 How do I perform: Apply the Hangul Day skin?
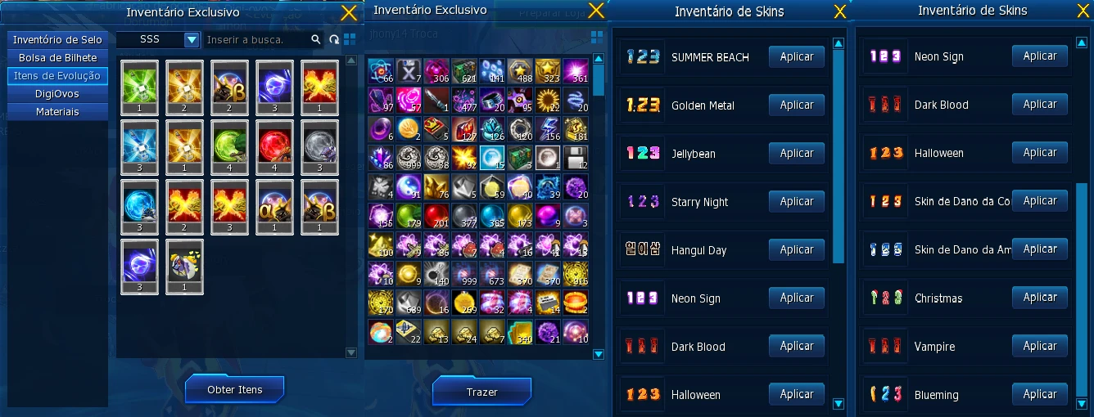[x=797, y=249]
